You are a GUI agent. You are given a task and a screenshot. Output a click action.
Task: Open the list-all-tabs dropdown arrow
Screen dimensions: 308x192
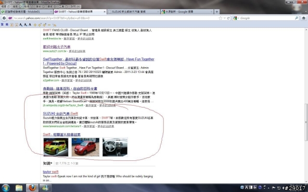306,12
